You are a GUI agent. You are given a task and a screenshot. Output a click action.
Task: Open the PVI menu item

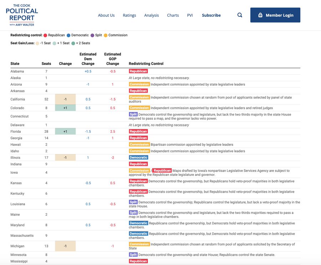tap(190, 15)
